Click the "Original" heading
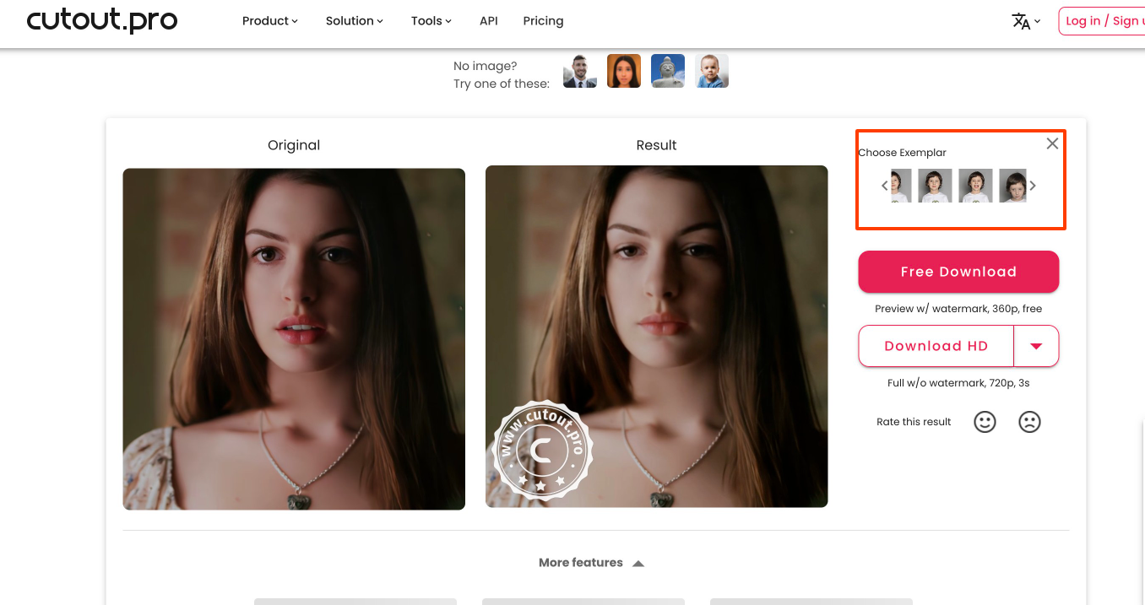The image size is (1145, 605). point(294,145)
